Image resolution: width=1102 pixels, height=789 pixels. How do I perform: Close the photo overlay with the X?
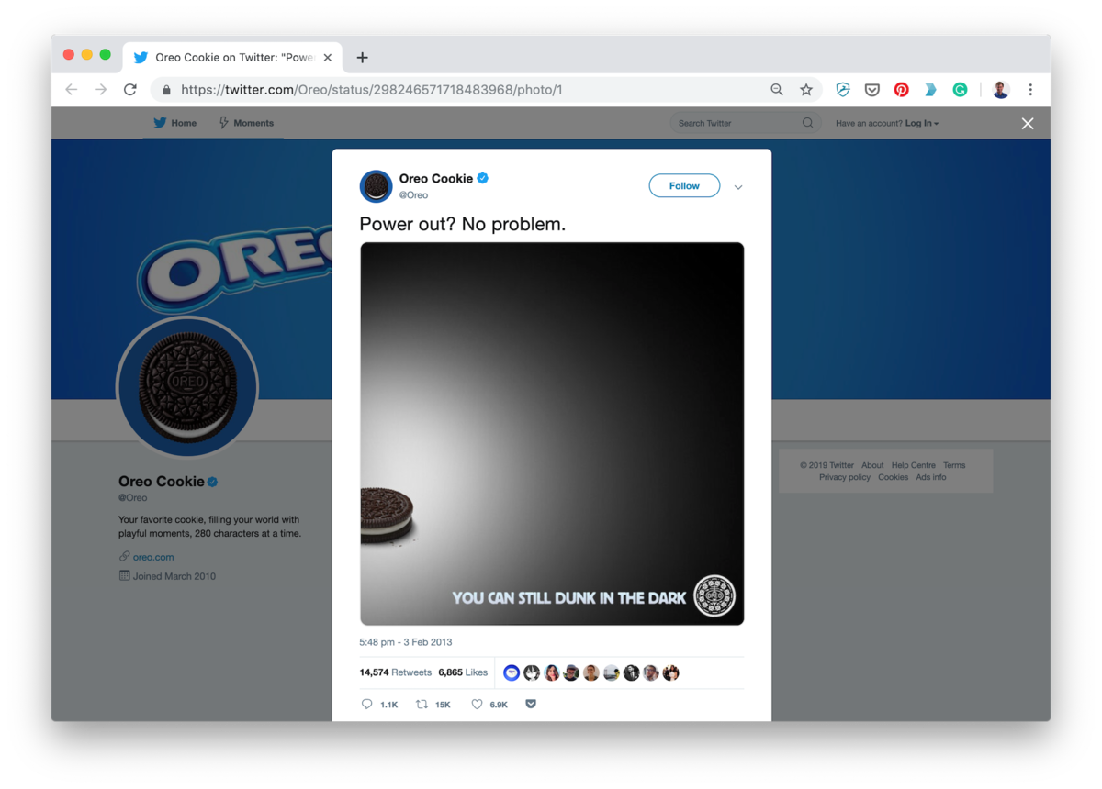1028,124
